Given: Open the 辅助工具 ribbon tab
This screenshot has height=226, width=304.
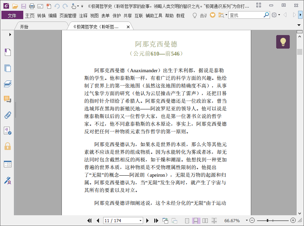Looking at the screenshot, I should click(x=154, y=16).
